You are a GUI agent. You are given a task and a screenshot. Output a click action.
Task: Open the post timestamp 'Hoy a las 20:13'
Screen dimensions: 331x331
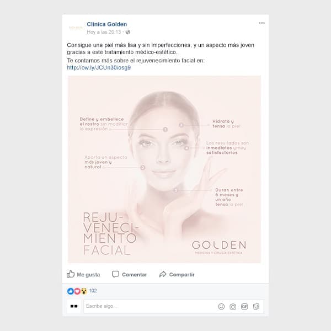click(x=104, y=32)
